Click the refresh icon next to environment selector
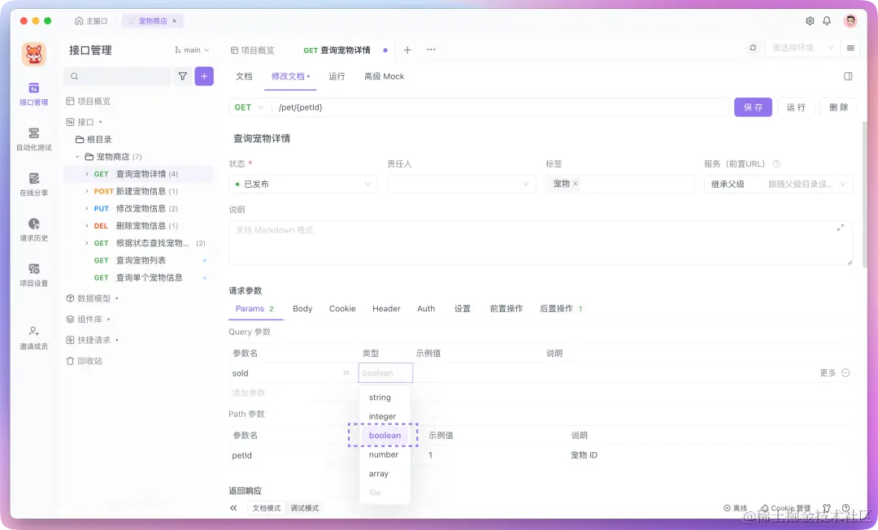 point(753,49)
